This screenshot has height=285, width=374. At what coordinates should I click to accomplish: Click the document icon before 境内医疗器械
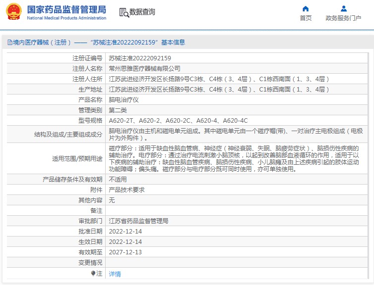[x=10, y=43]
